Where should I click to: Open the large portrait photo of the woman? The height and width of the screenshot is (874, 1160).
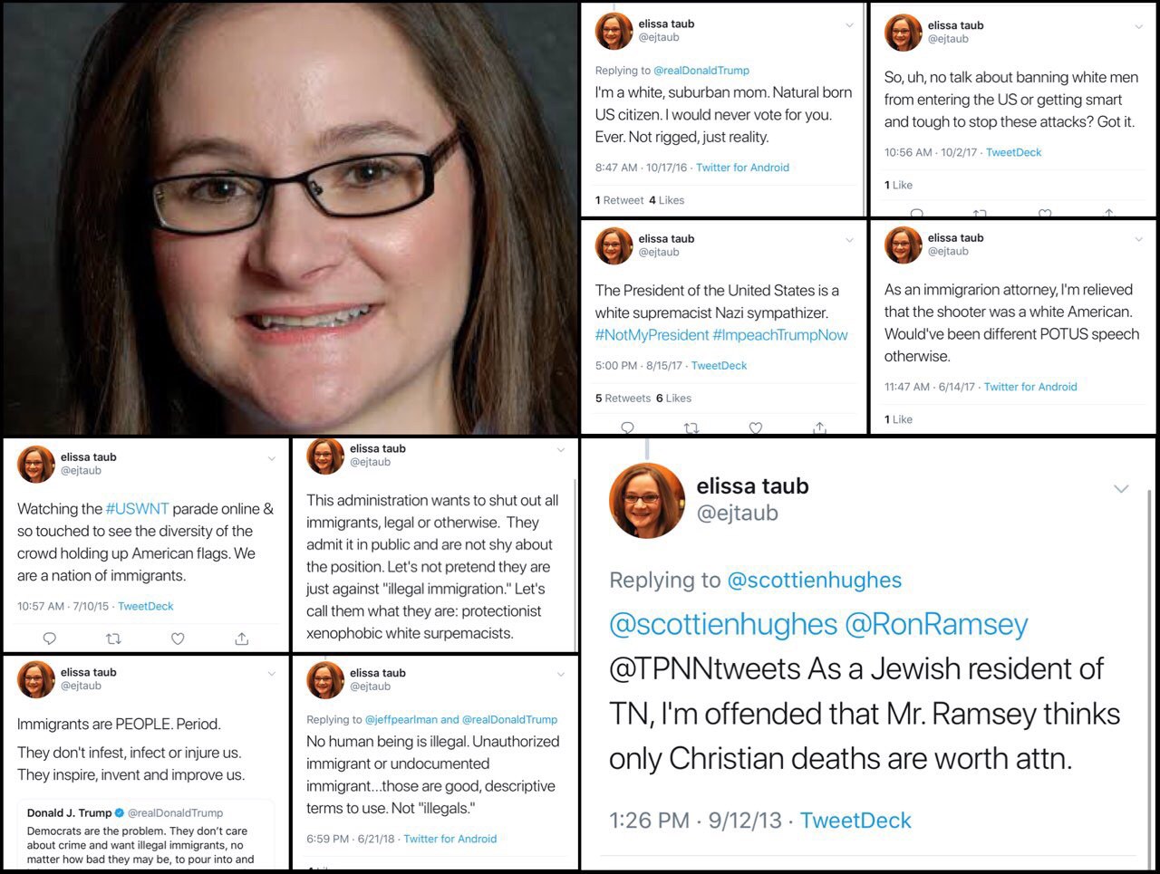coord(290,218)
